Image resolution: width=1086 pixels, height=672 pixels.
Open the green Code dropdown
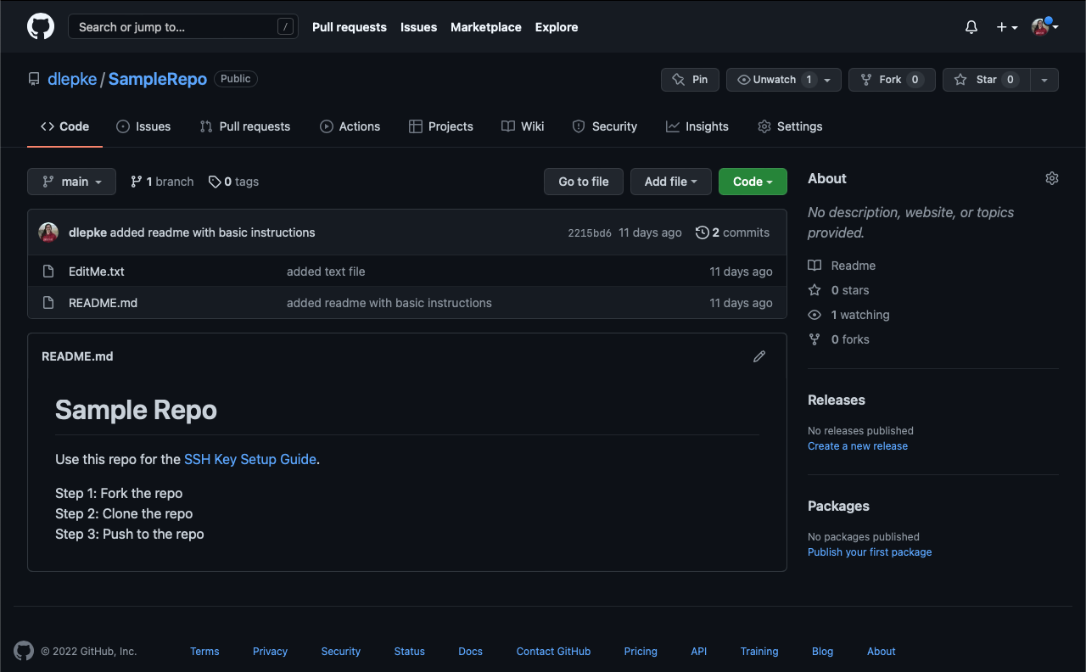pyautogui.click(x=753, y=182)
